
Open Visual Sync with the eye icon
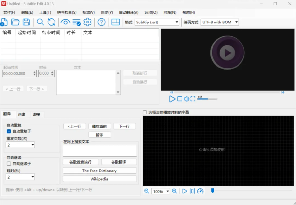pos(65,22)
